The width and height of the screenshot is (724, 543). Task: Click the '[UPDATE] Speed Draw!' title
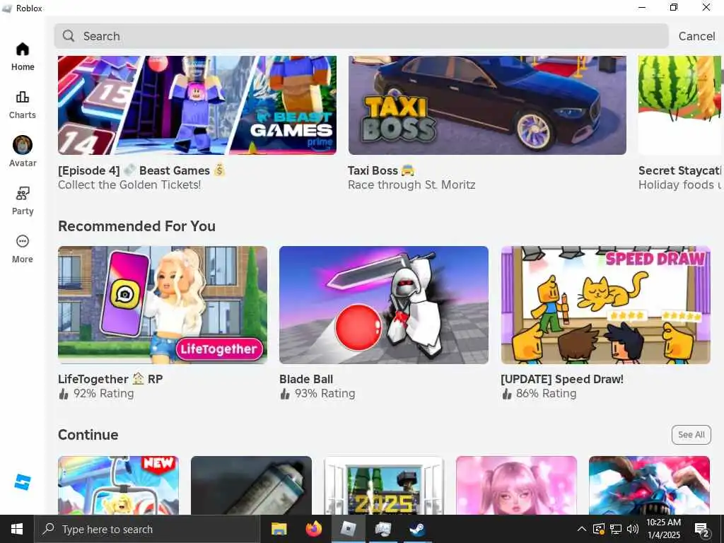(x=562, y=379)
